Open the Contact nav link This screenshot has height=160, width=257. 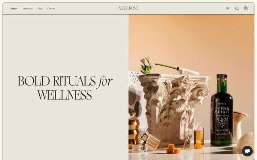coord(51,8)
